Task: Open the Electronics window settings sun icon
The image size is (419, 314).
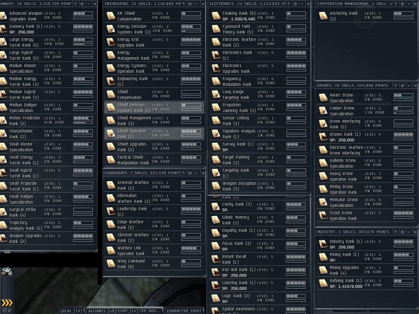Action: point(288,4)
